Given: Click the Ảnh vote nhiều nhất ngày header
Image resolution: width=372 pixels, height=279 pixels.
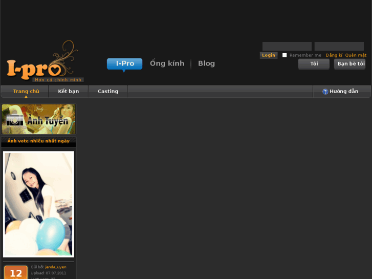Looking at the screenshot, I should [38, 141].
